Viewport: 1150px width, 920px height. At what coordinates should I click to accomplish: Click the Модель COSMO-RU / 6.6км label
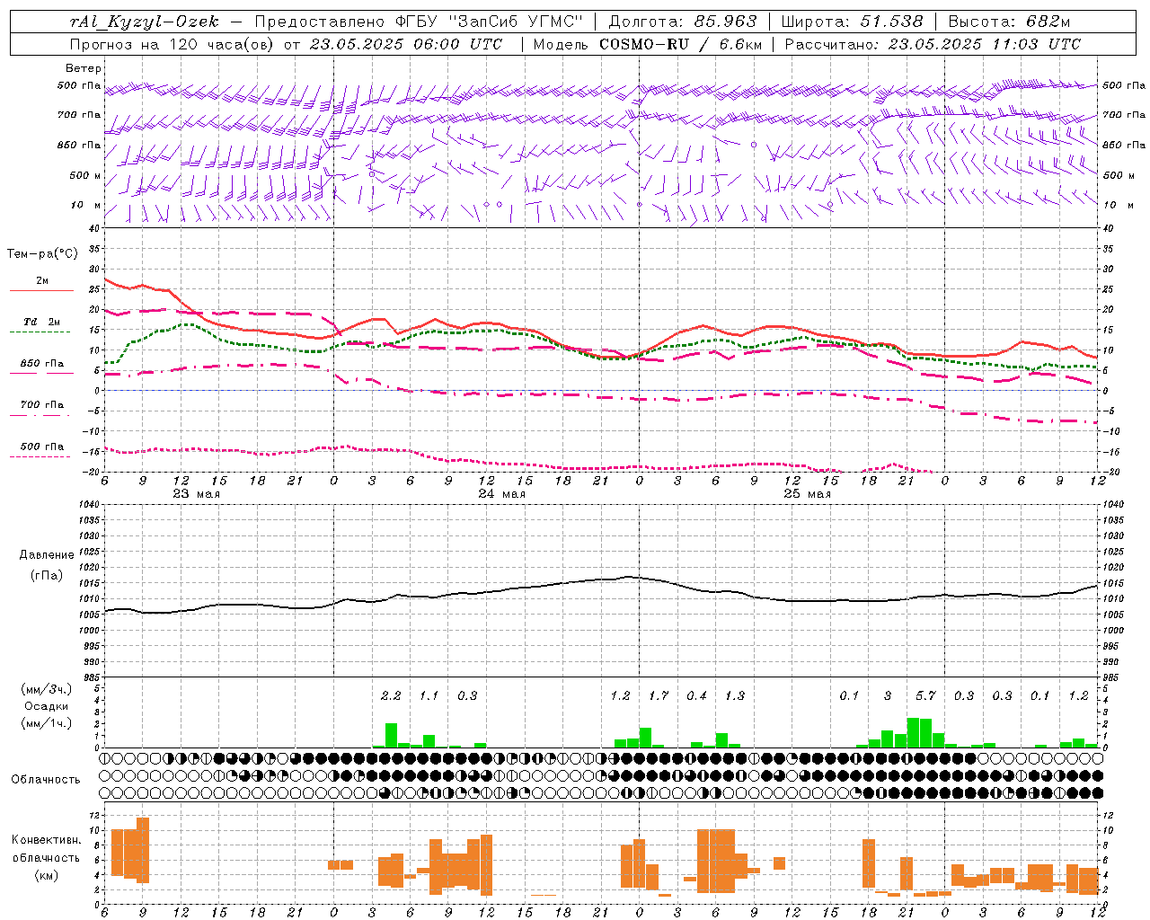point(648,44)
